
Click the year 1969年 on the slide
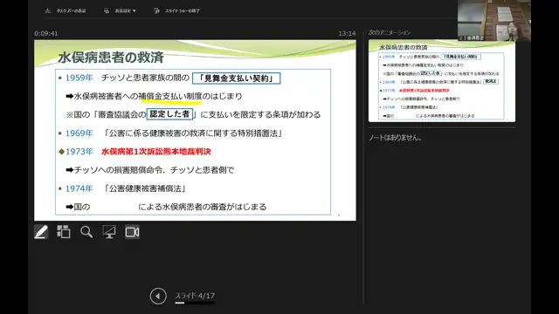[x=79, y=133]
